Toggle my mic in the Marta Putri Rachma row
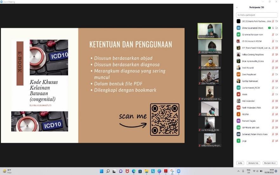Viewport: 280px width, 175px height. [273, 21]
